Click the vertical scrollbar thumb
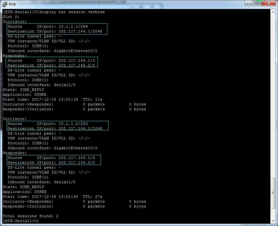 tap(273, 193)
